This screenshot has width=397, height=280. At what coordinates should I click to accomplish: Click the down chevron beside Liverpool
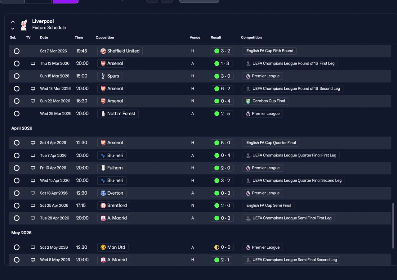(x=13, y=29)
